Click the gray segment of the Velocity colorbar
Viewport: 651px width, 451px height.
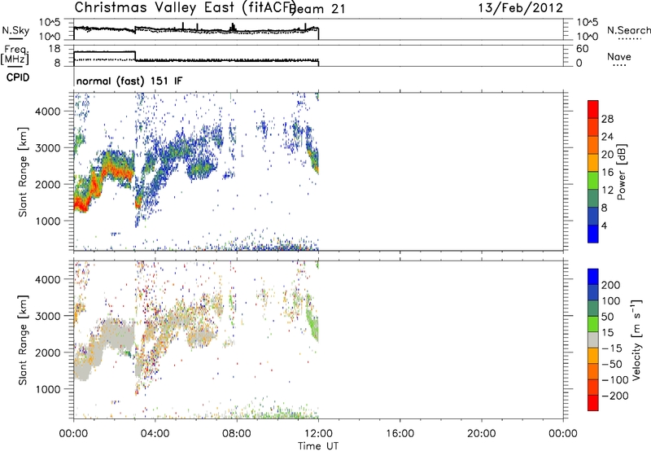pyautogui.click(x=593, y=339)
